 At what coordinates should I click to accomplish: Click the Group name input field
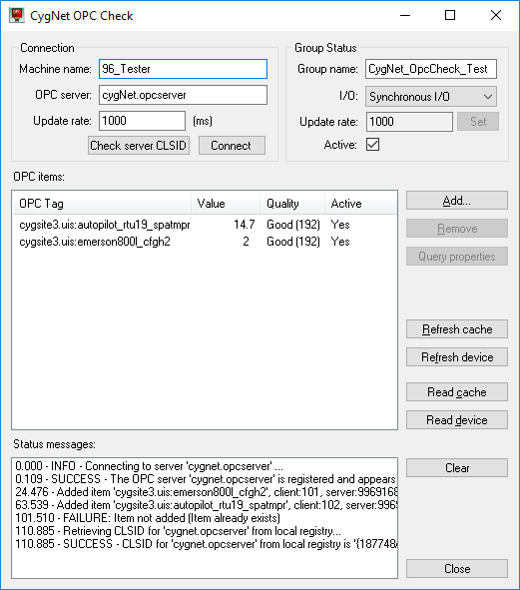click(x=431, y=69)
